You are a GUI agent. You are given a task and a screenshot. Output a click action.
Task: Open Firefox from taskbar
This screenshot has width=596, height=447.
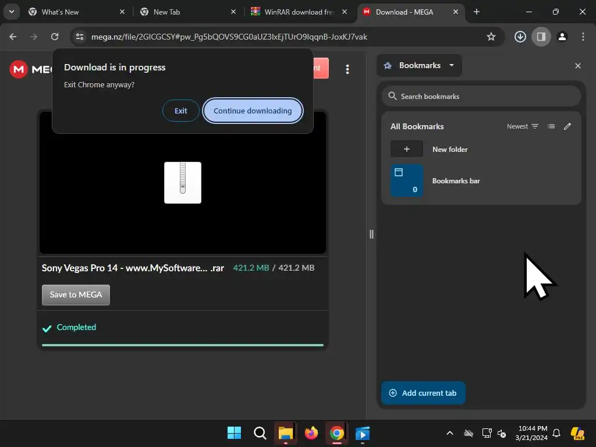click(x=311, y=432)
